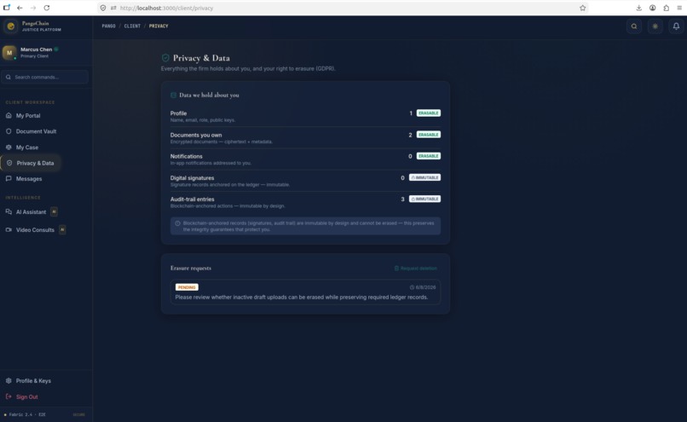
Task: Open the browser hamburger menu
Action: coord(679,8)
